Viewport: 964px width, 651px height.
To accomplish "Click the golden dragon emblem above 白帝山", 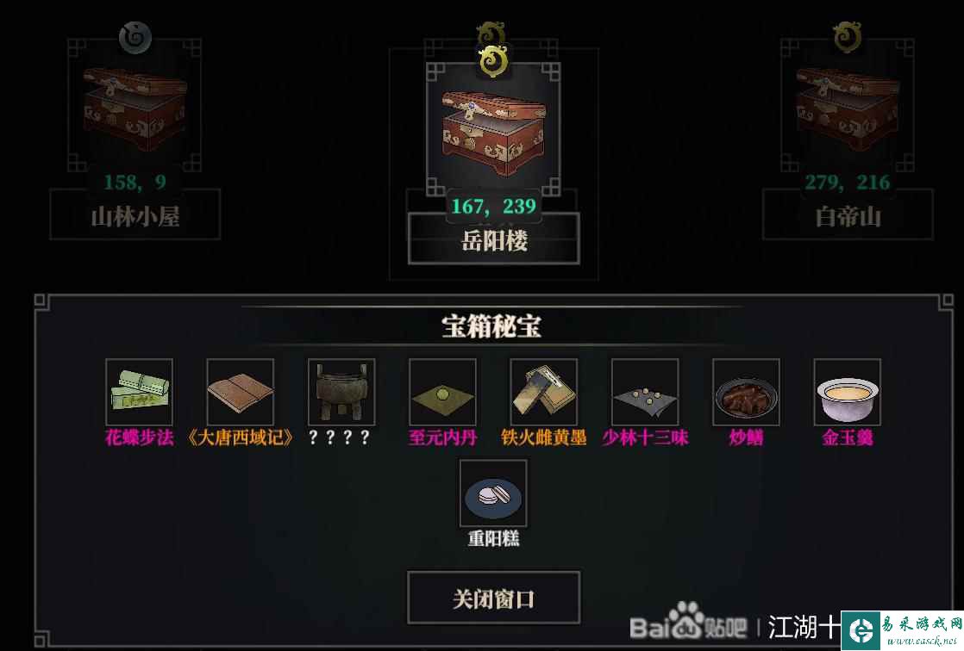I will tap(848, 37).
